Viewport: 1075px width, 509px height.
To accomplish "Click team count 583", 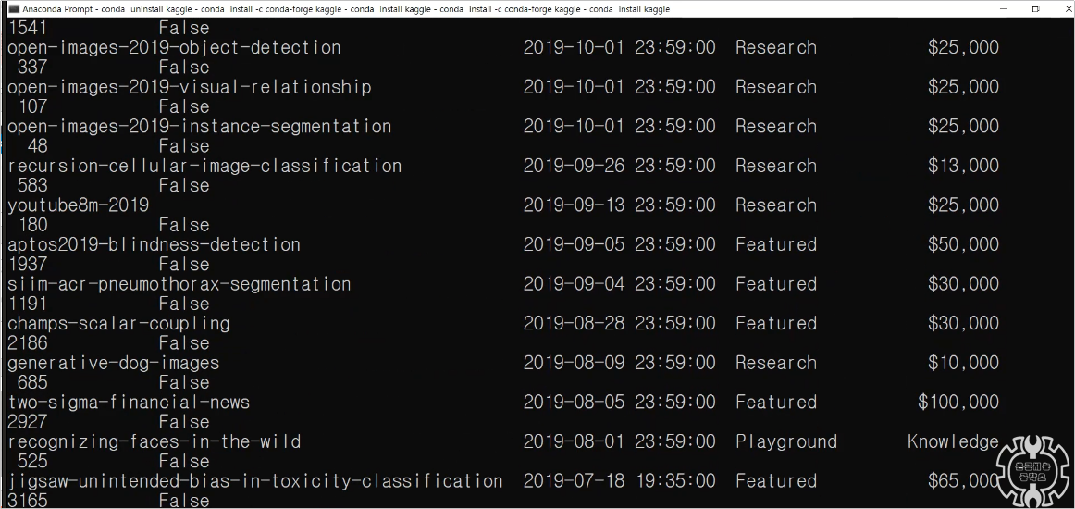I will click(x=33, y=186).
